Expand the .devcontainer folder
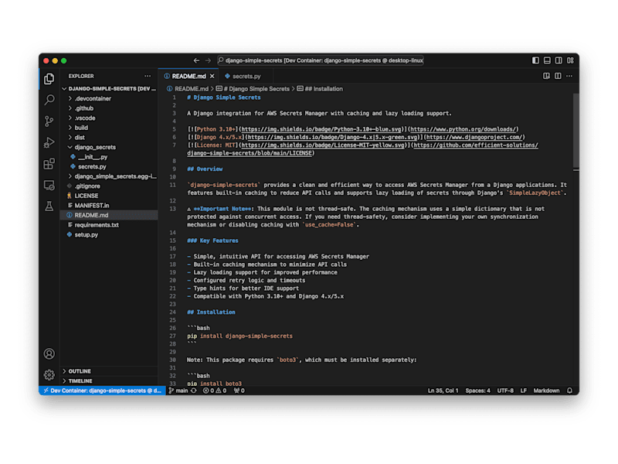Viewport: 618px width, 464px height. click(109, 99)
